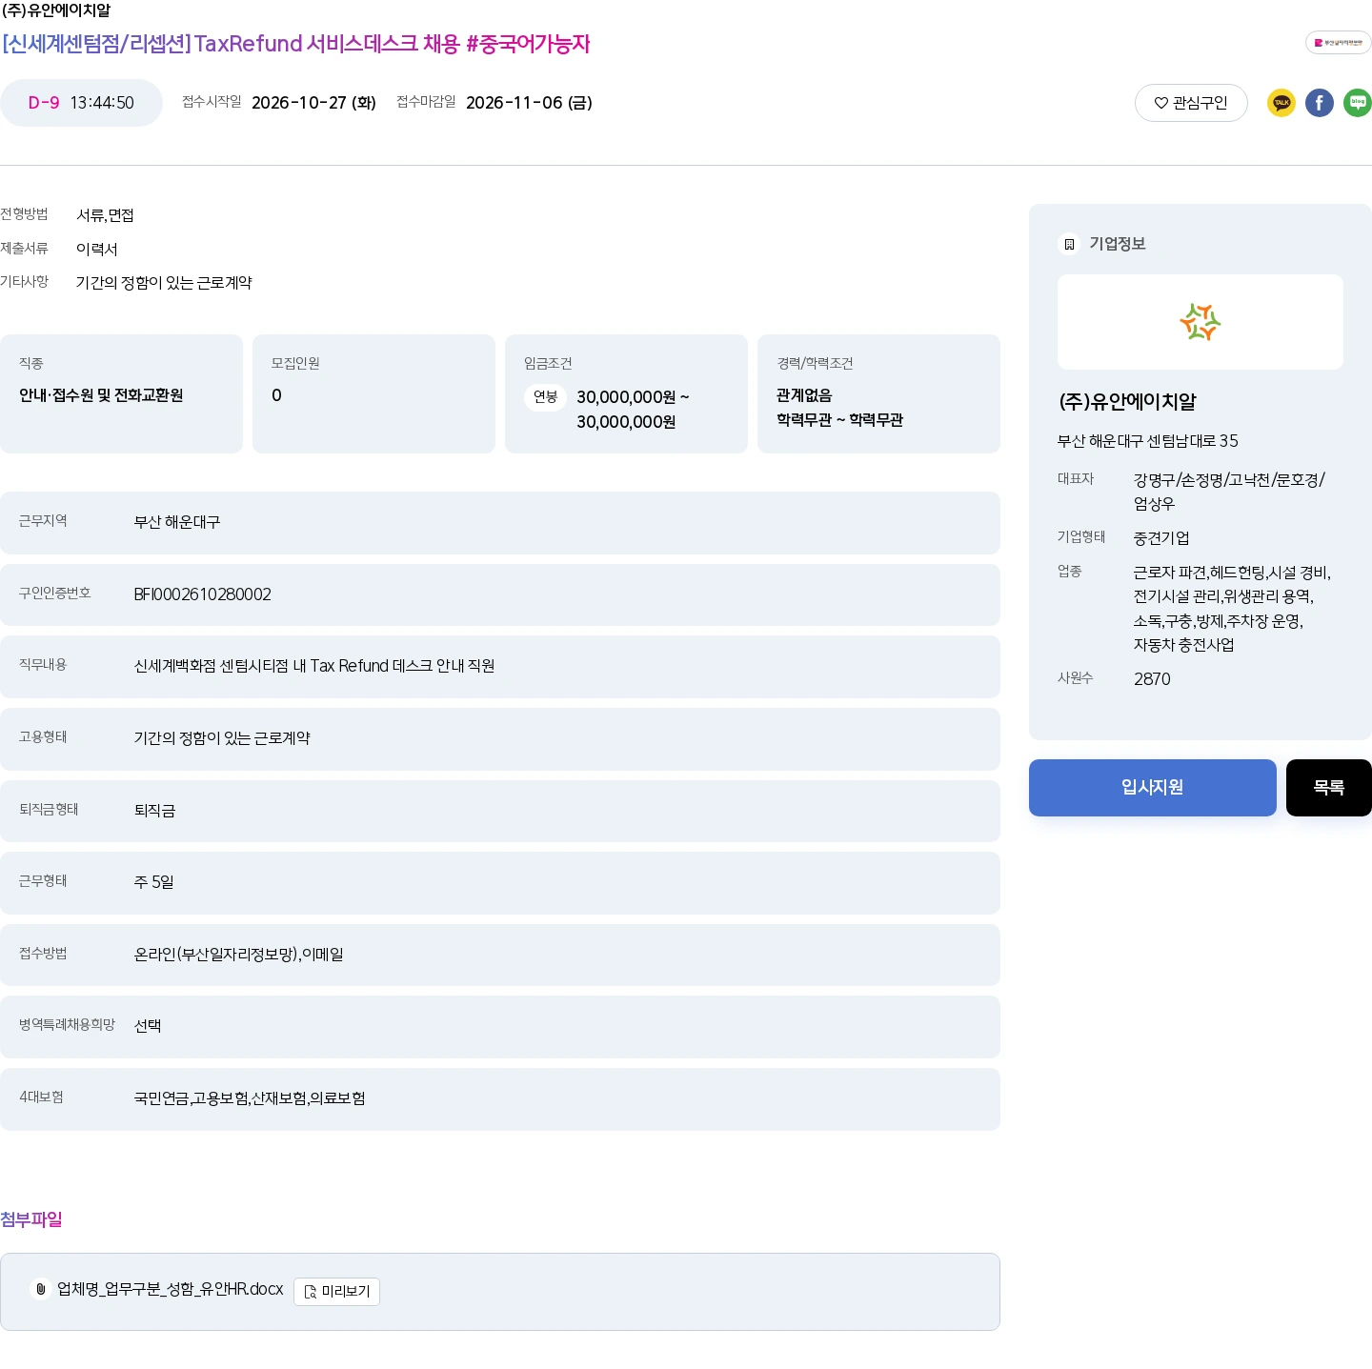Click the 이력서 required document value

pos(97,250)
